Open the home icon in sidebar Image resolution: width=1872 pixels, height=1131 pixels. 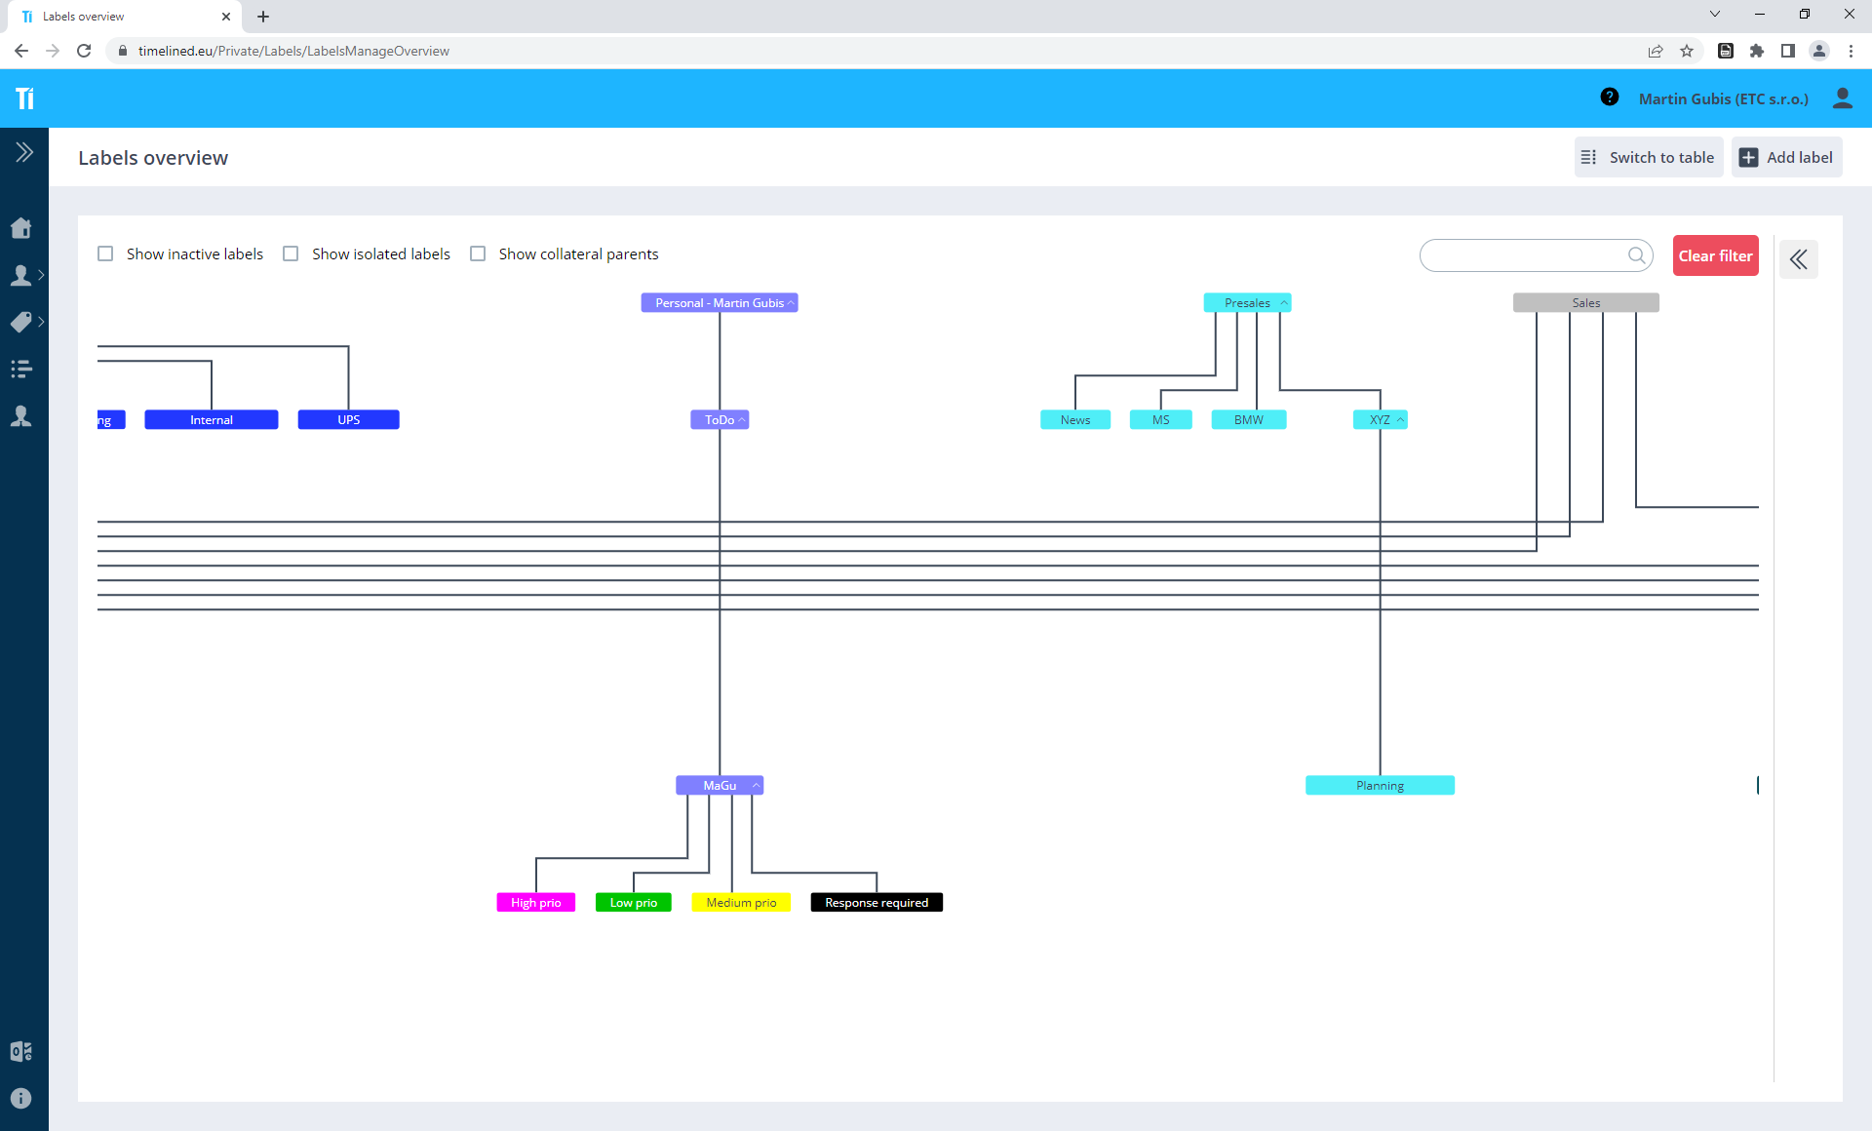[21, 228]
